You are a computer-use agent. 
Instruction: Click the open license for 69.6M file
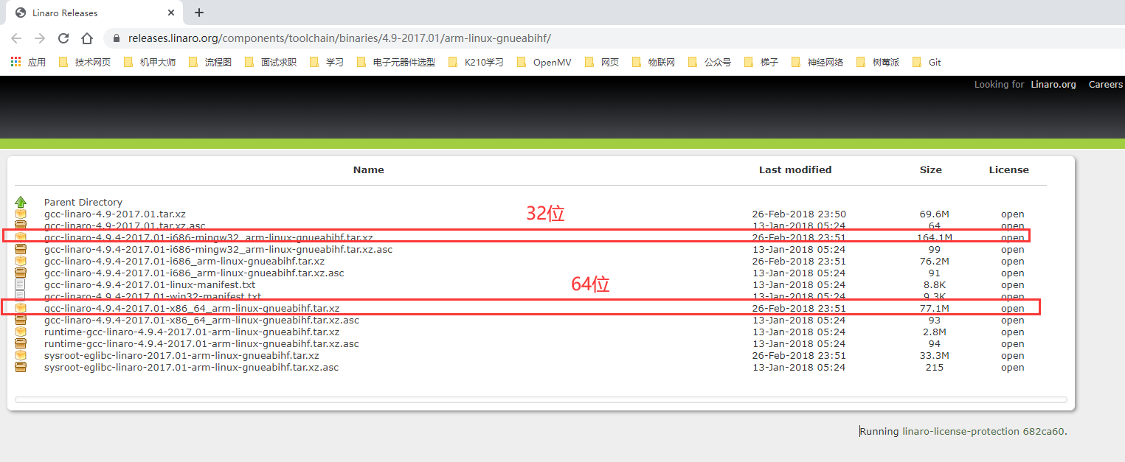pos(1012,214)
